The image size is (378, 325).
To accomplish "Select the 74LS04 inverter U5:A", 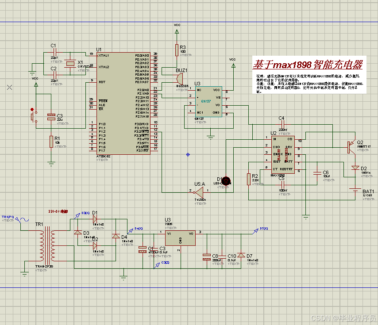I will (199, 192).
